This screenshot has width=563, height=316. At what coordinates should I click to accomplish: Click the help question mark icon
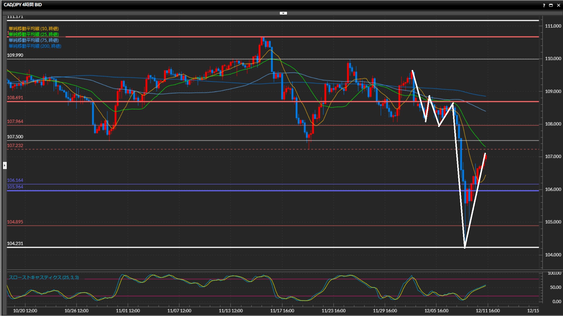(544, 5)
